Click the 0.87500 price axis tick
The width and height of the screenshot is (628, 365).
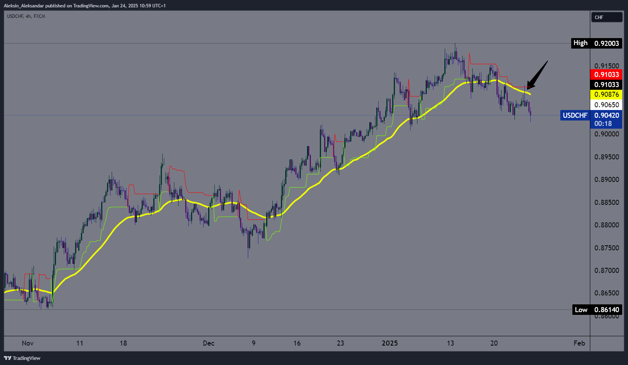606,248
